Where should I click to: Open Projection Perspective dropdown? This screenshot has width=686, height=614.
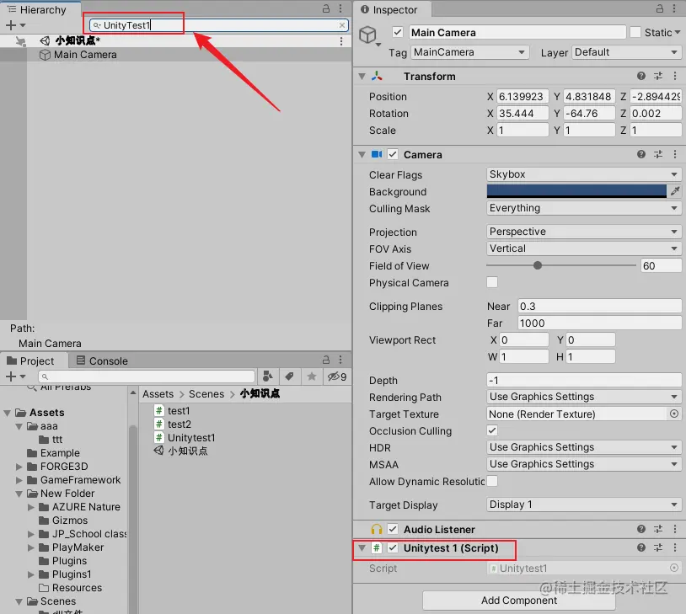pos(584,232)
